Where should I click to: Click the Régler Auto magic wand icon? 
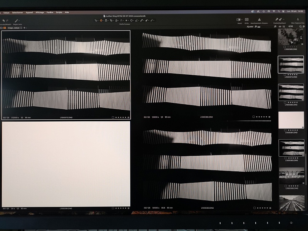17,20
